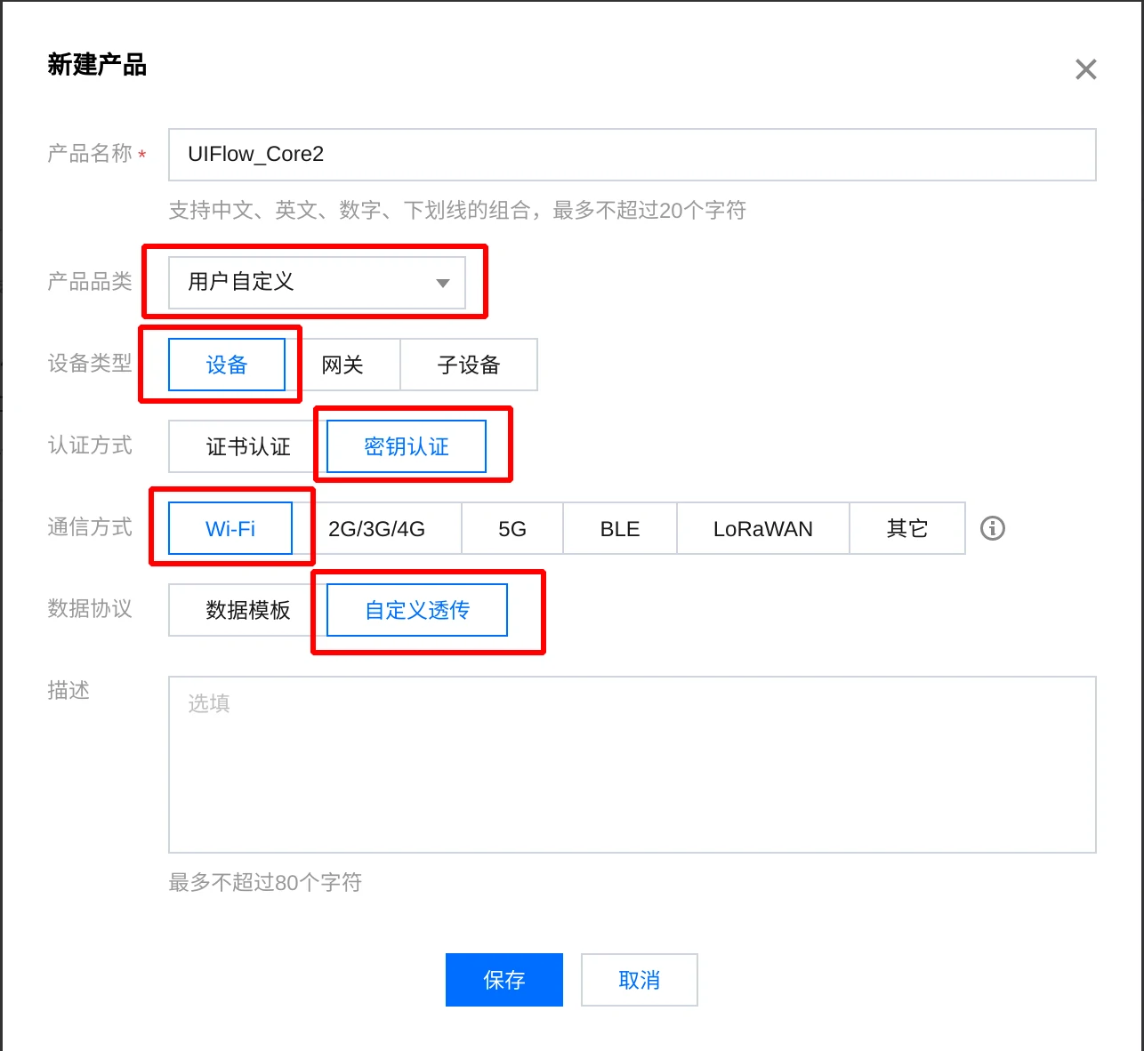Select 其它 communication method
This screenshot has height=1051, width=1144.
[907, 528]
